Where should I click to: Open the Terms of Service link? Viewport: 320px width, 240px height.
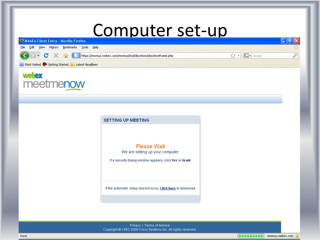point(157,225)
